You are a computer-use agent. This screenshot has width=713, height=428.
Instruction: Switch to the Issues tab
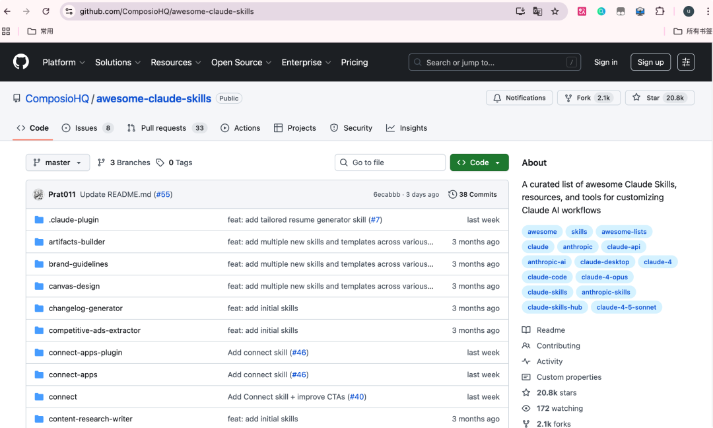point(86,128)
